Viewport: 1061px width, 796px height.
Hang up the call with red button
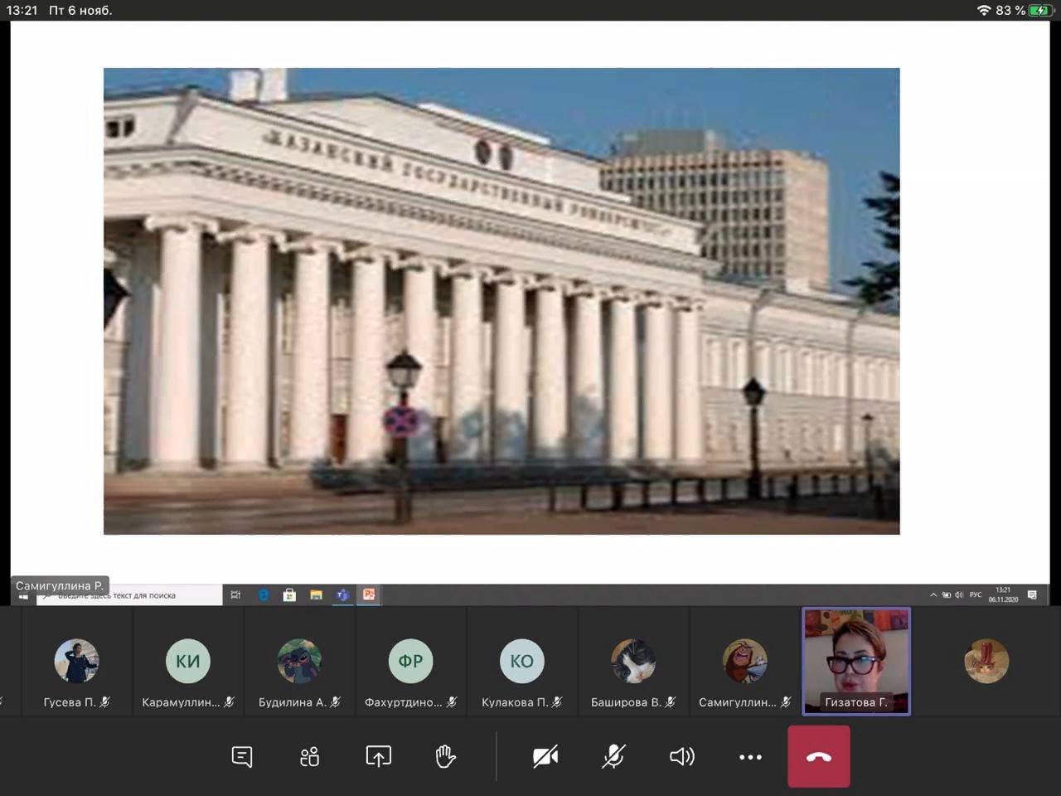(819, 756)
